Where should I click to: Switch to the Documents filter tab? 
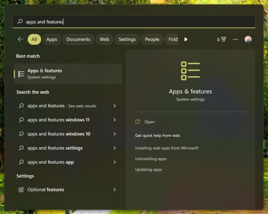pos(78,39)
